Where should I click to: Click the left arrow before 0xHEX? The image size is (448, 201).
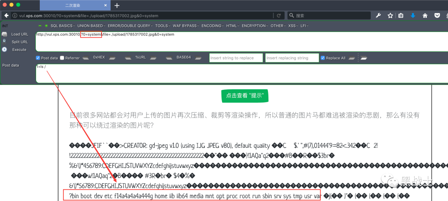[x=86, y=58]
